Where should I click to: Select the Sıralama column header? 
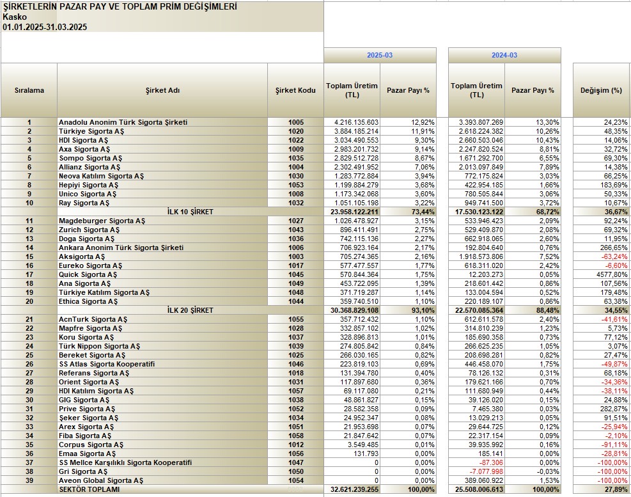click(x=29, y=90)
